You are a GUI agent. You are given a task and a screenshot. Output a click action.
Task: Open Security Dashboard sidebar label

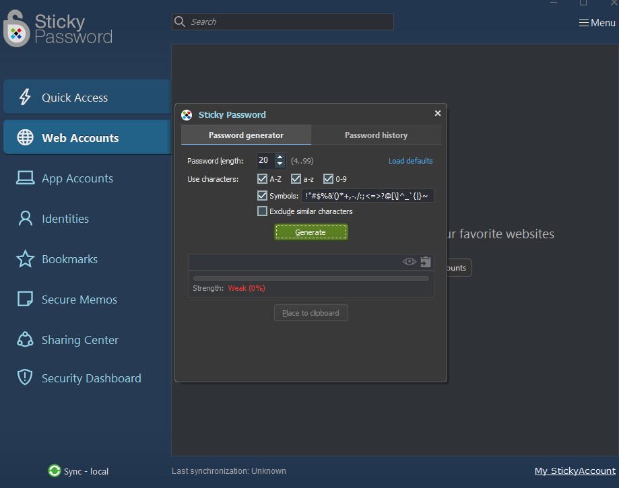pos(91,378)
